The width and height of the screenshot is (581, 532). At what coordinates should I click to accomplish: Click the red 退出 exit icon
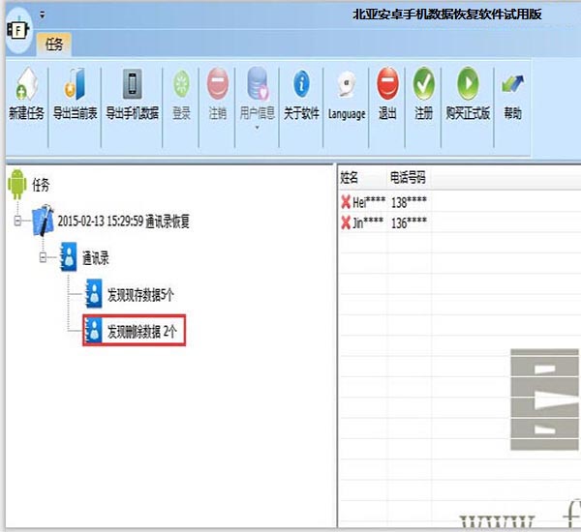(387, 83)
